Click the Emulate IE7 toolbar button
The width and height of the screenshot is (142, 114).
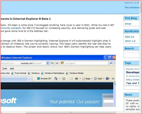(44, 79)
